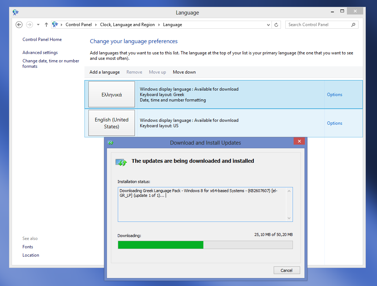This screenshot has width=377, height=286.
Task: Open Advanced settings link
Action: pos(40,53)
